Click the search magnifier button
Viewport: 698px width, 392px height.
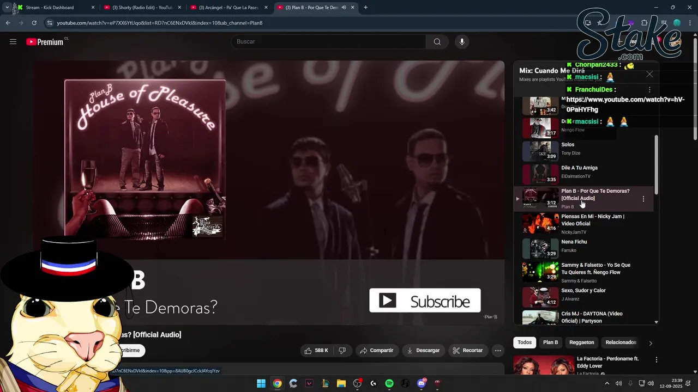(x=437, y=42)
